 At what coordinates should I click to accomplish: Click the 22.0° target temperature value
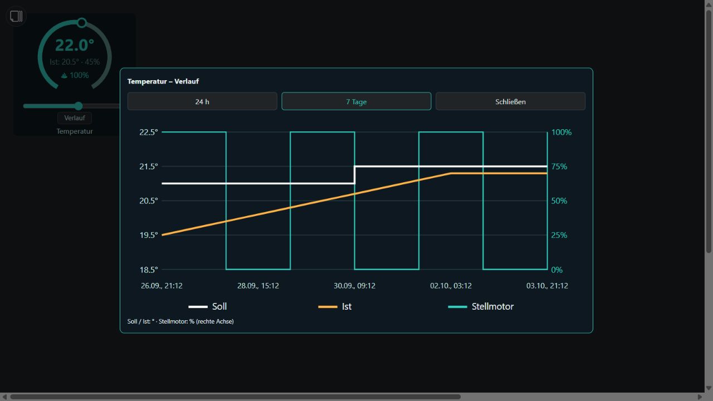point(75,45)
